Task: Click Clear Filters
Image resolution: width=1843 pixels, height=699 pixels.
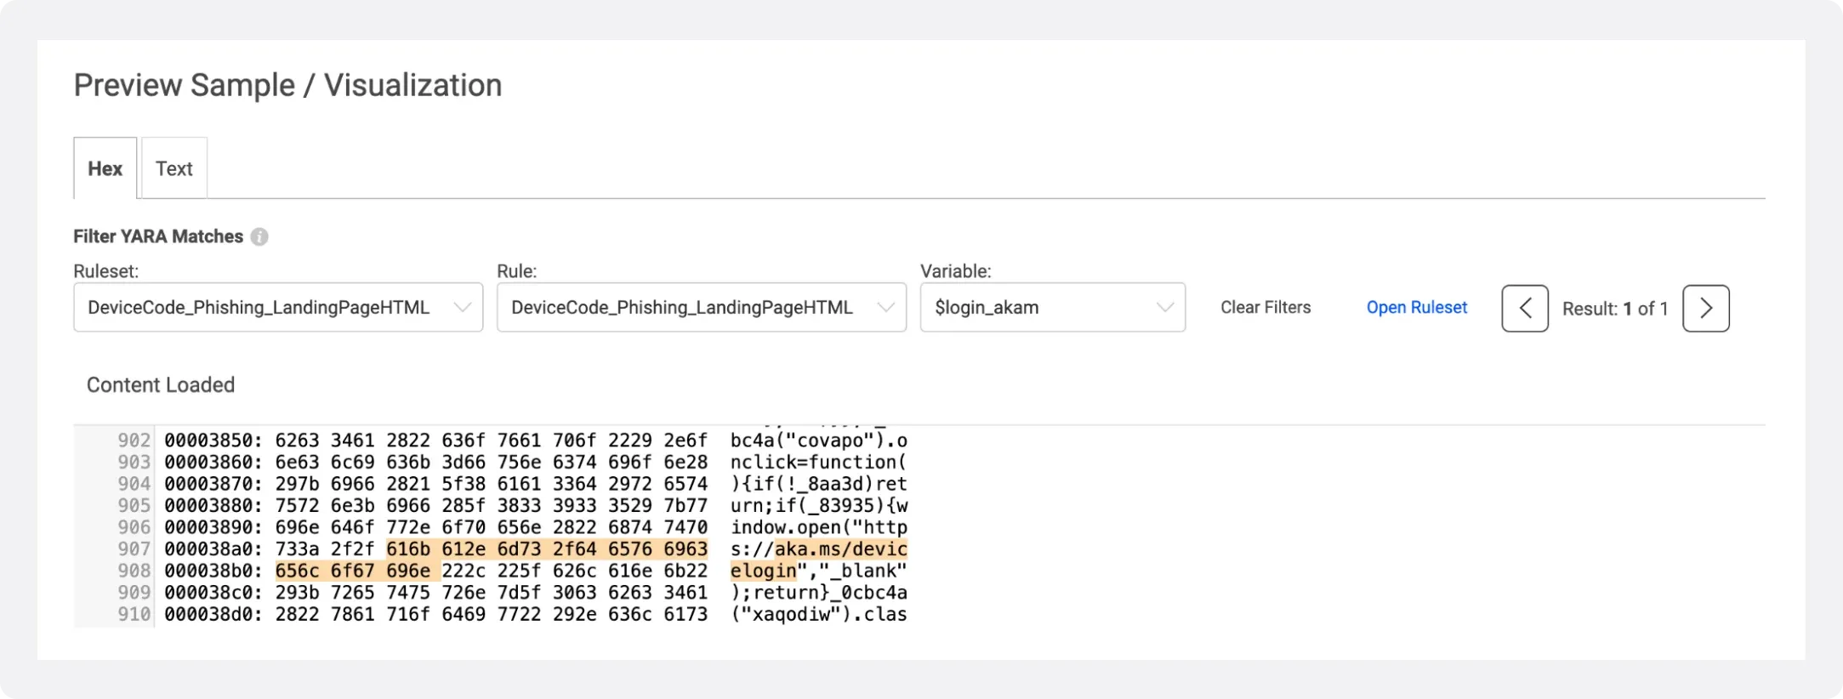Action: (x=1266, y=307)
